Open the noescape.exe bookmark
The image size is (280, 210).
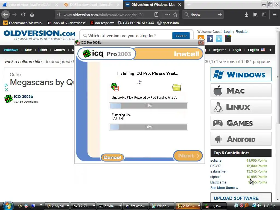pos(102,23)
